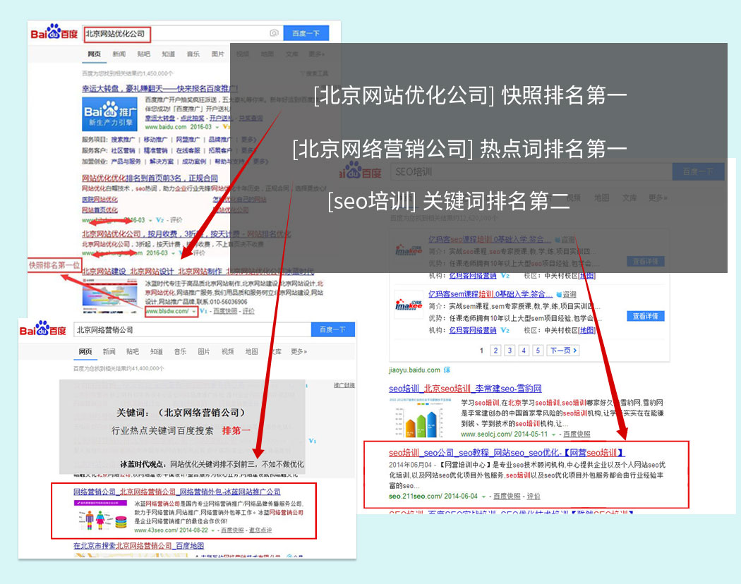
Task: Go to page 5 of education results
Action: point(538,351)
